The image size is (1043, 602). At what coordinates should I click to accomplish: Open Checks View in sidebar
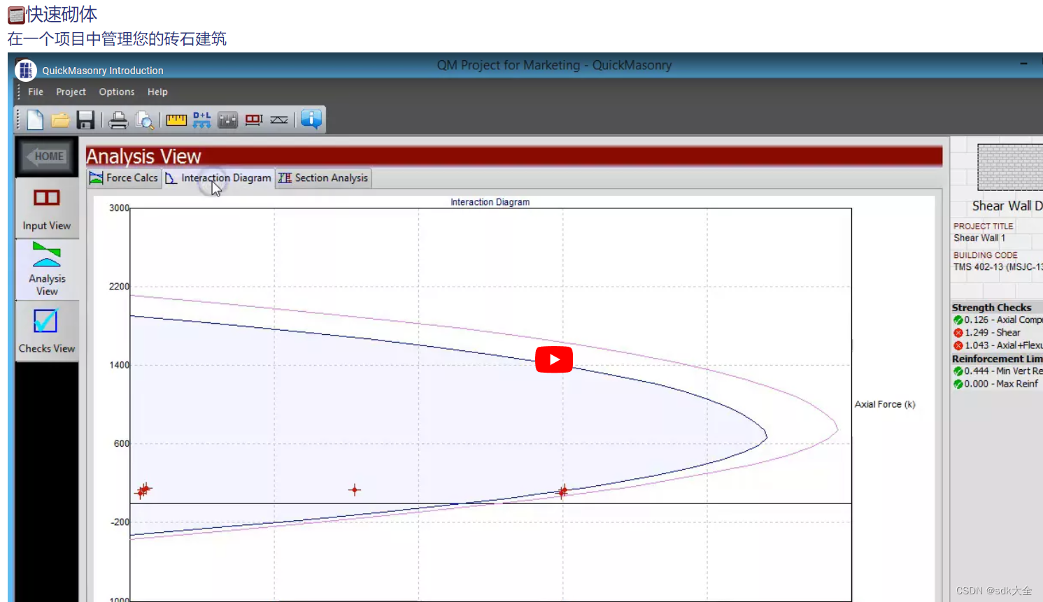click(x=47, y=331)
